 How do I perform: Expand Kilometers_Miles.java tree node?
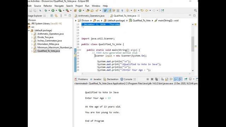click(32, 44)
